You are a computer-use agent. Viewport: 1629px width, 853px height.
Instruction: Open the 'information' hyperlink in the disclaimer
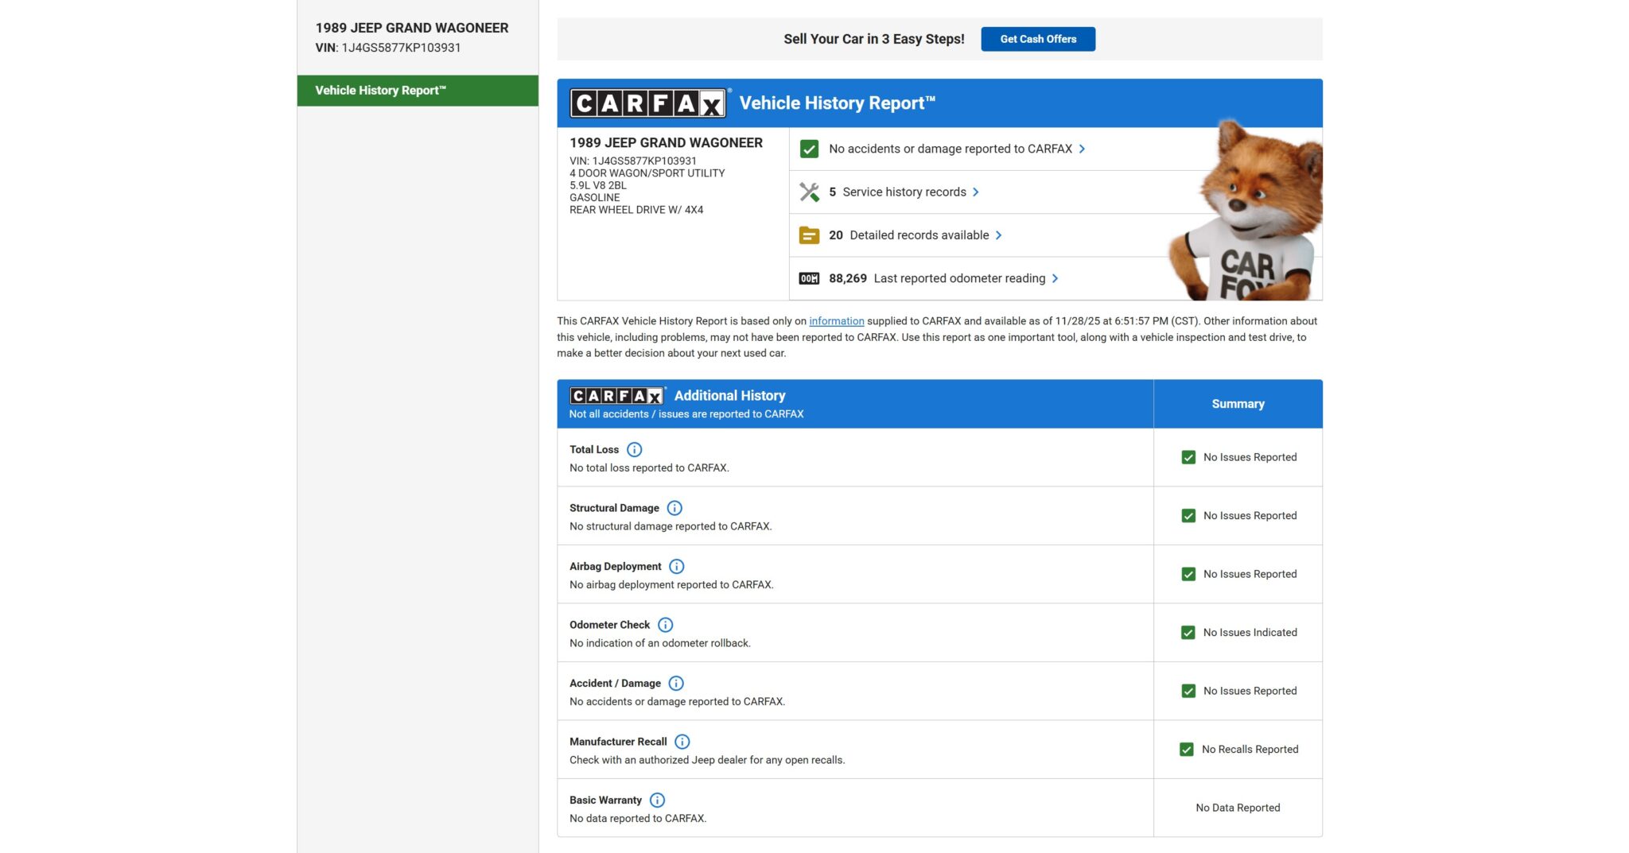click(x=836, y=321)
